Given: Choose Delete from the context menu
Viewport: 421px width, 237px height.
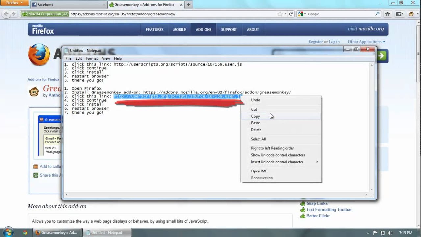Looking at the screenshot, I should (x=281, y=130).
